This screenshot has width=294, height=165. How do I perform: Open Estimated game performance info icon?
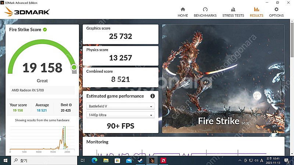[153, 96]
